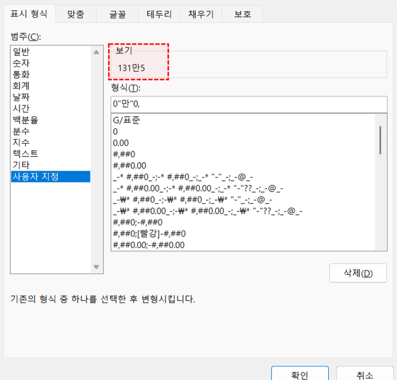Select the #,##0 format

243,154
